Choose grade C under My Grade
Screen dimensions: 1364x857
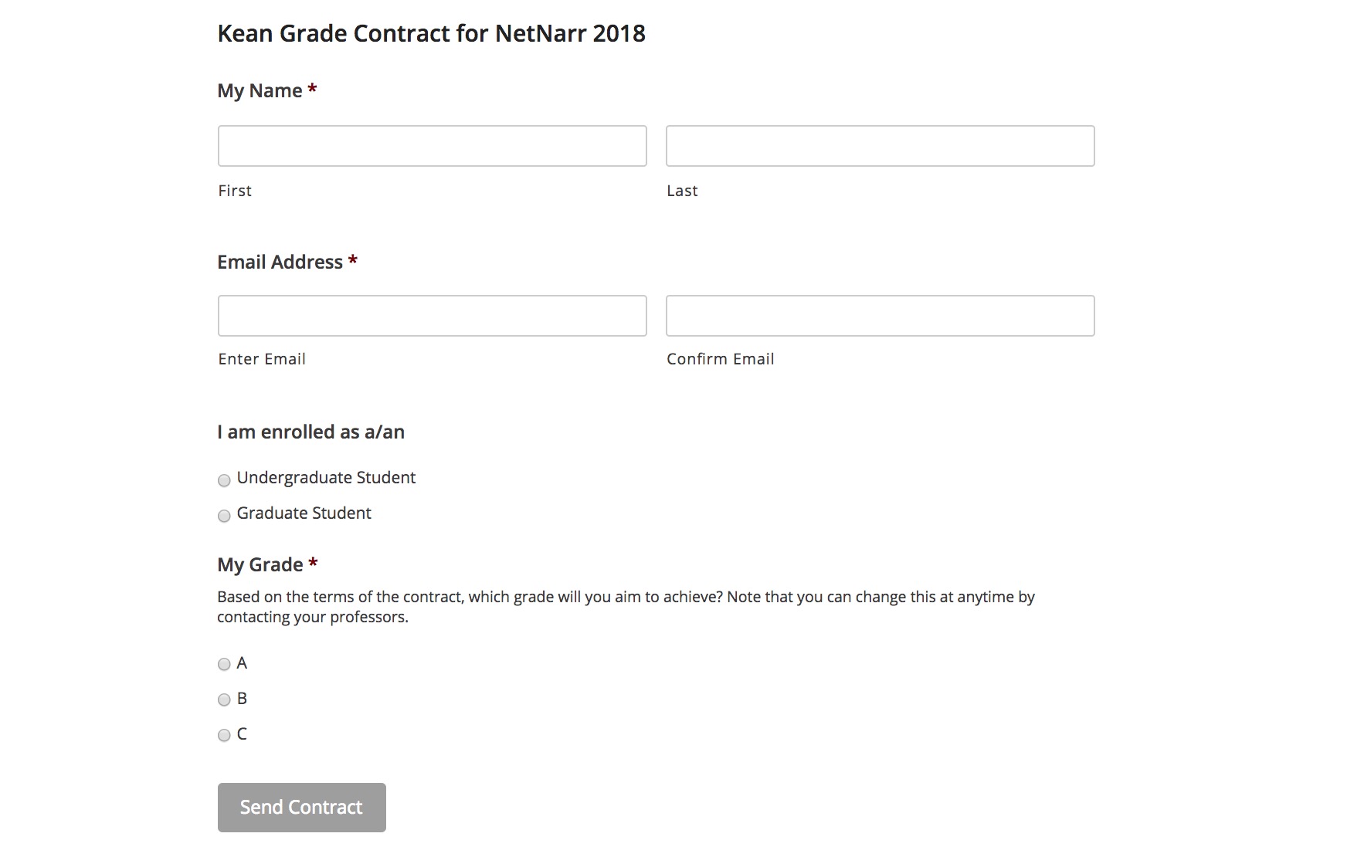(224, 735)
